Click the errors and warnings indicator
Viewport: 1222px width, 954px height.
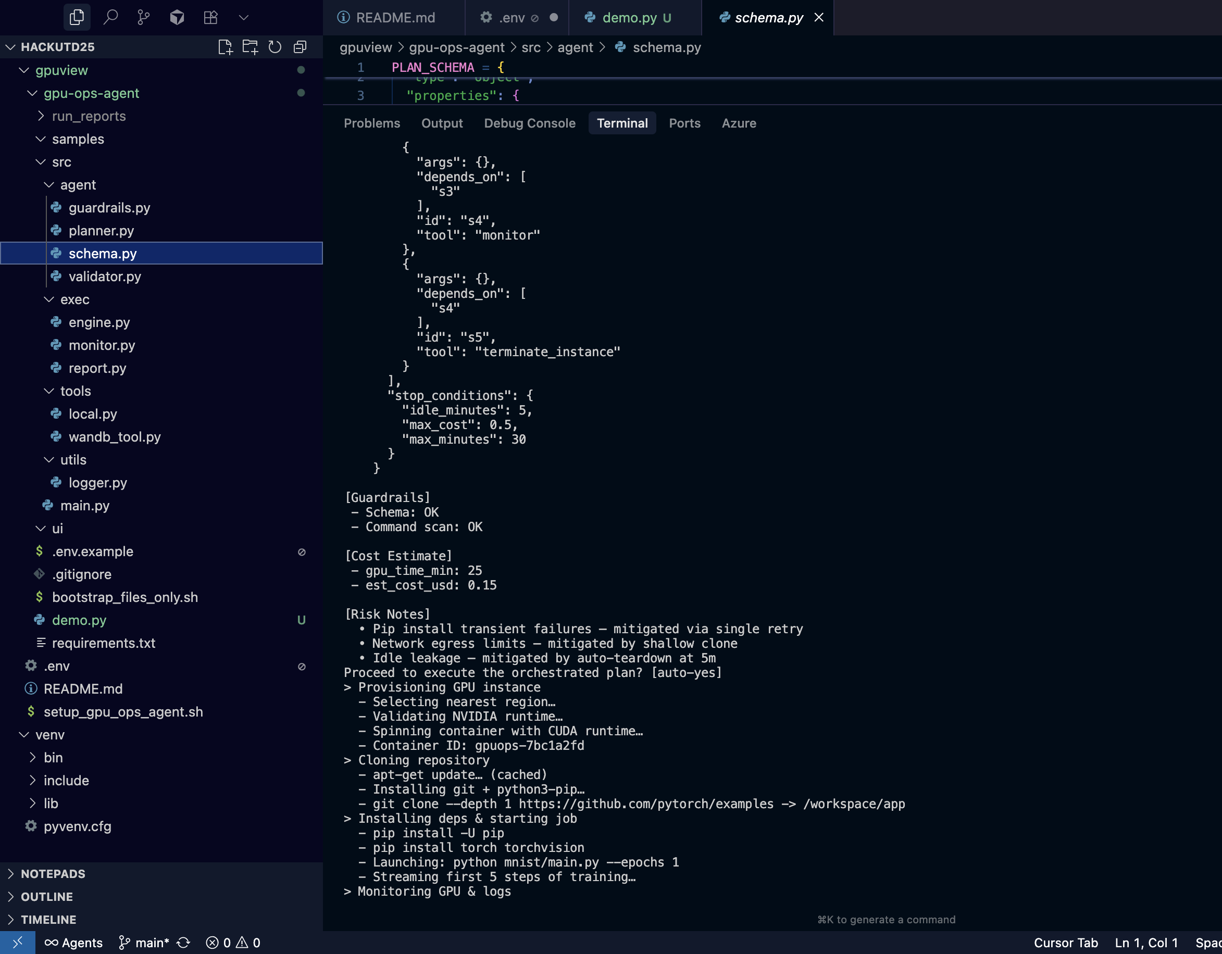point(233,943)
